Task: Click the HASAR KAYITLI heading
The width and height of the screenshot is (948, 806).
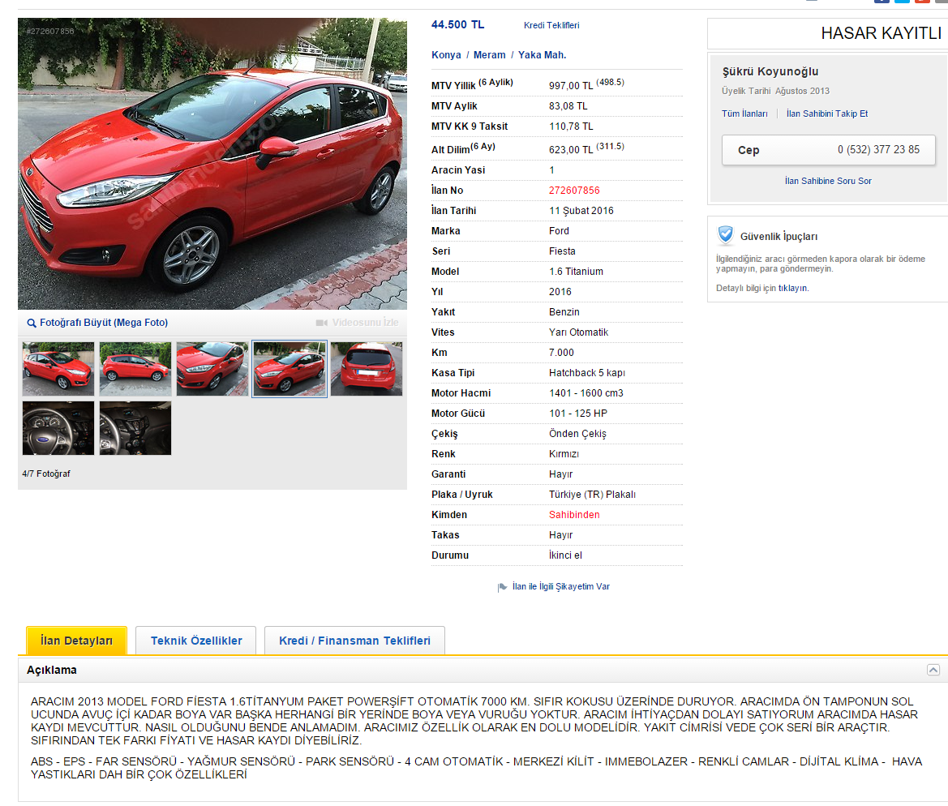Action: [881, 33]
